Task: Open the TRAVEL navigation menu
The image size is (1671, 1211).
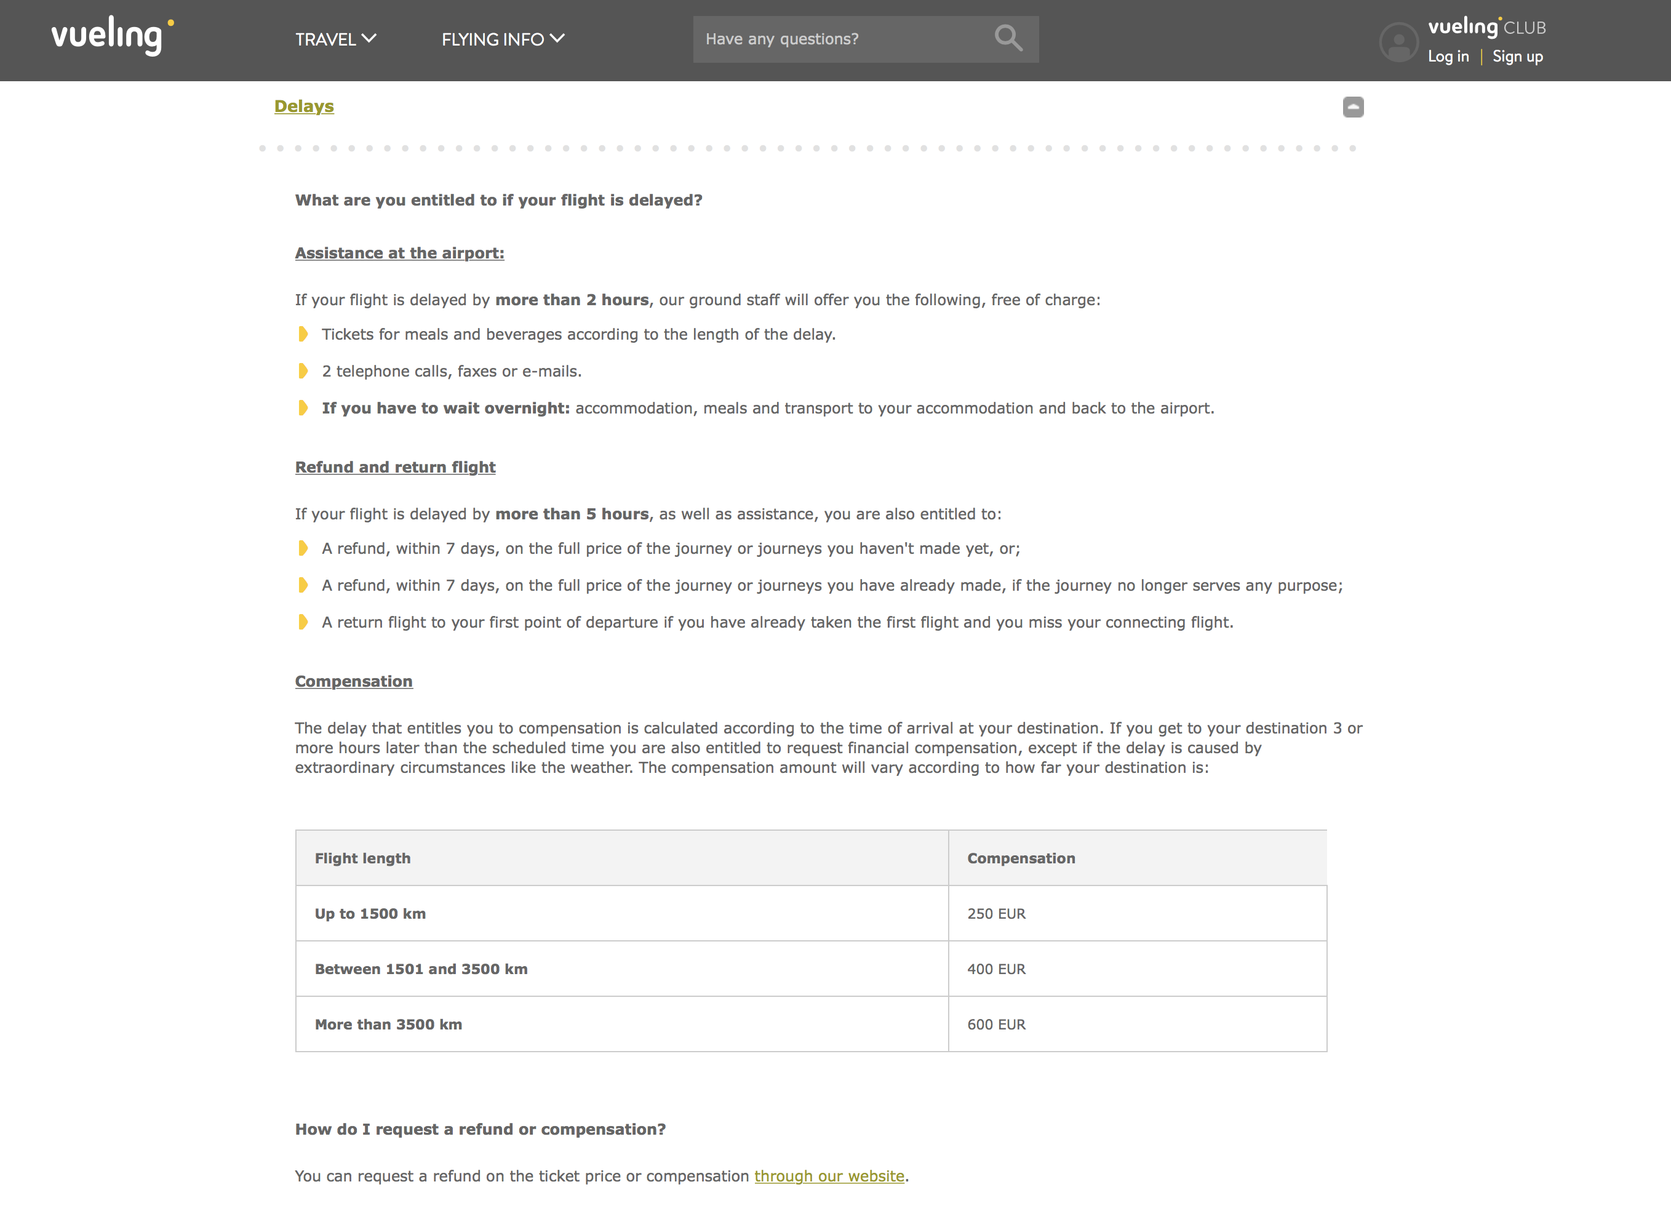Action: point(327,39)
